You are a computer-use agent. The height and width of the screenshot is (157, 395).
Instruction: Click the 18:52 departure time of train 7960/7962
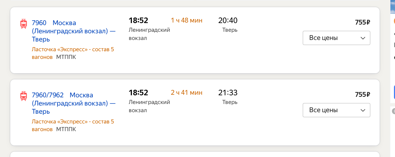tap(138, 92)
